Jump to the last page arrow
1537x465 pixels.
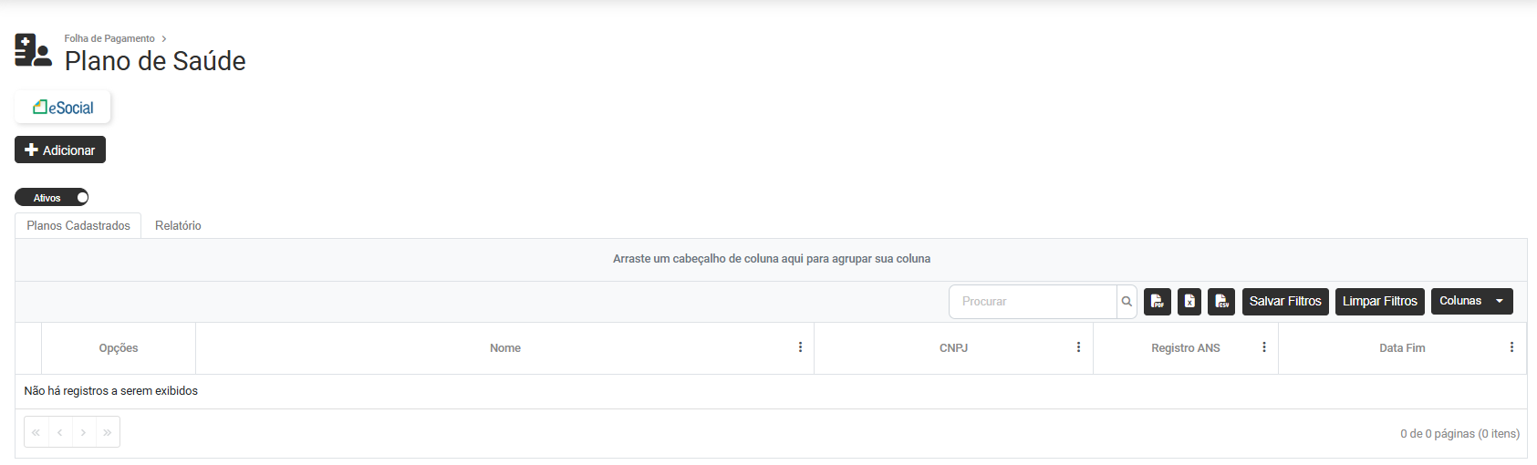[x=108, y=432]
